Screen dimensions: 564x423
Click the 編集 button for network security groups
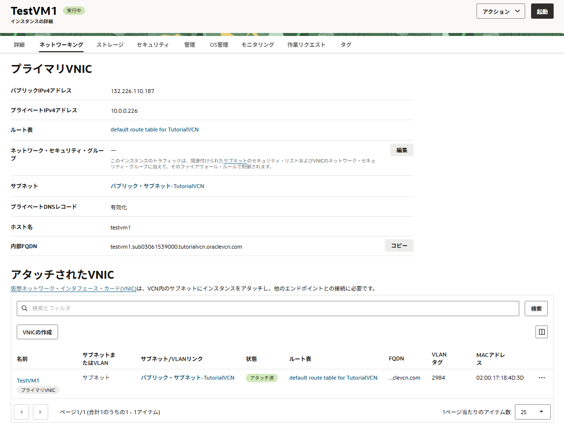pos(401,150)
